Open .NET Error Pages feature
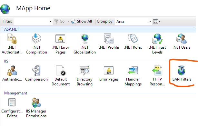The height and width of the screenshot is (126, 198). [x=61, y=44]
